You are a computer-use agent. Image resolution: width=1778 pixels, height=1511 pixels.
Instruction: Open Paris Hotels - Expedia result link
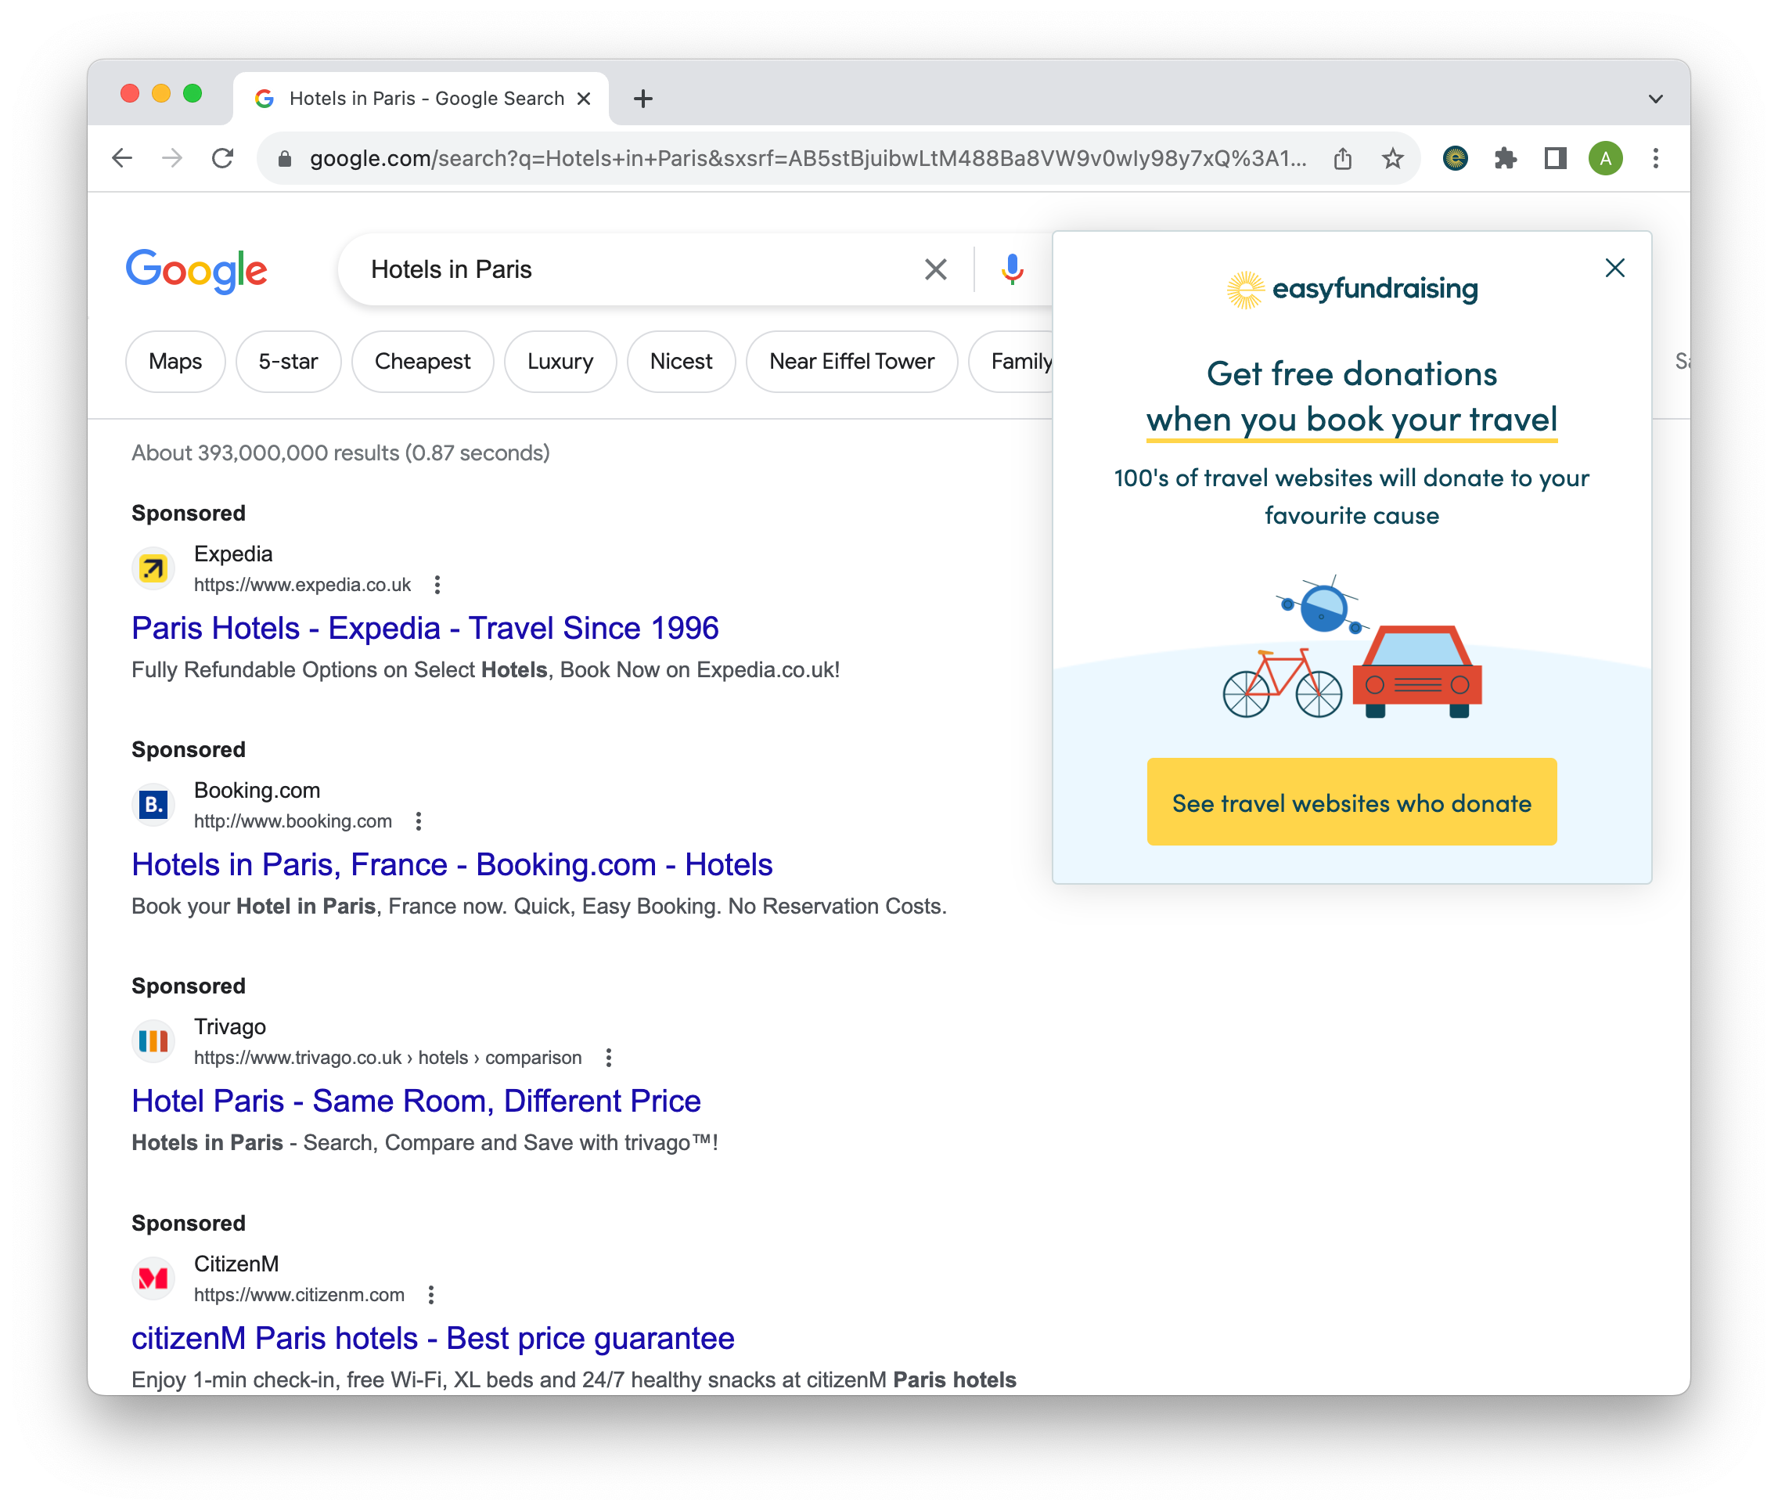pyautogui.click(x=425, y=628)
